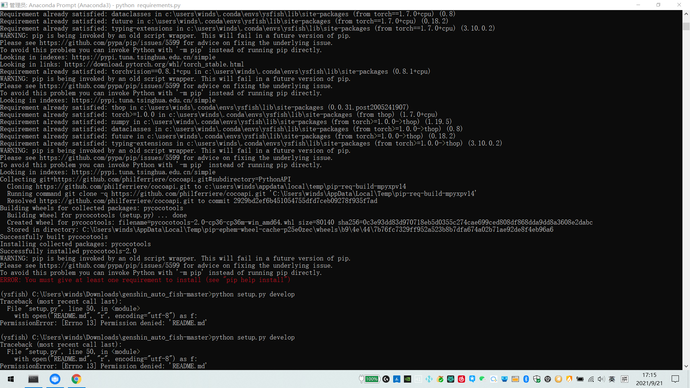Screen dimensions: 690x388
Task: Click the orange fruit with checkmark tray icon
Action: (x=440, y=379)
